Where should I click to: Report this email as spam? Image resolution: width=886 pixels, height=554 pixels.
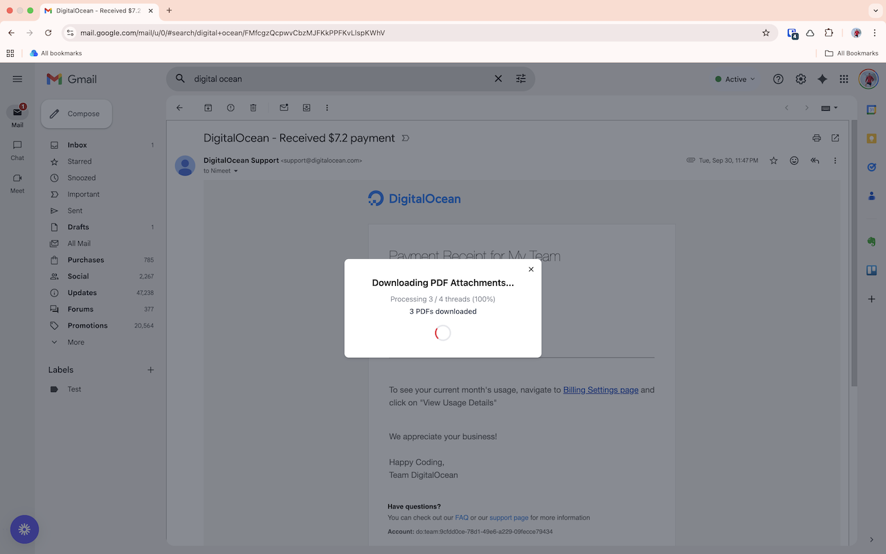[230, 108]
